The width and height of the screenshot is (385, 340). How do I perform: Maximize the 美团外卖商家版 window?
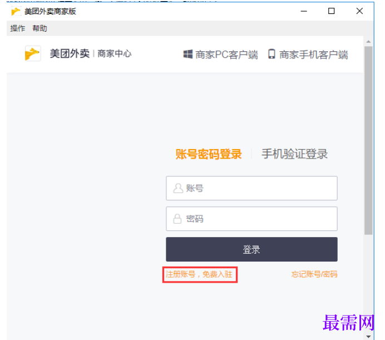pyautogui.click(x=331, y=11)
